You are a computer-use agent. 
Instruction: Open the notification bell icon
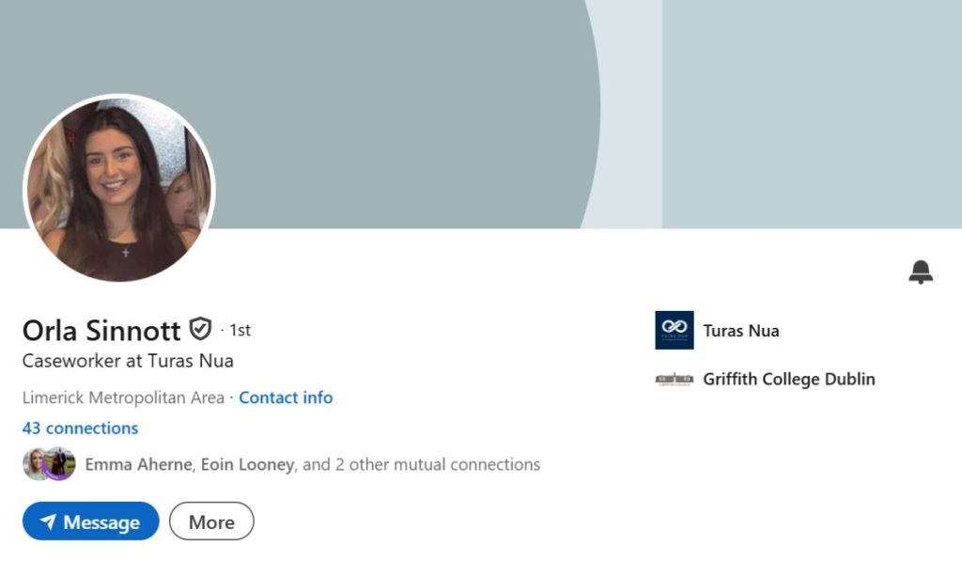coord(921,272)
